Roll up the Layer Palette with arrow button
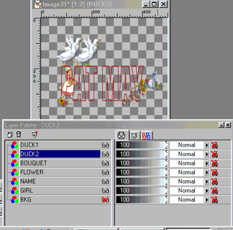 click(x=221, y=125)
